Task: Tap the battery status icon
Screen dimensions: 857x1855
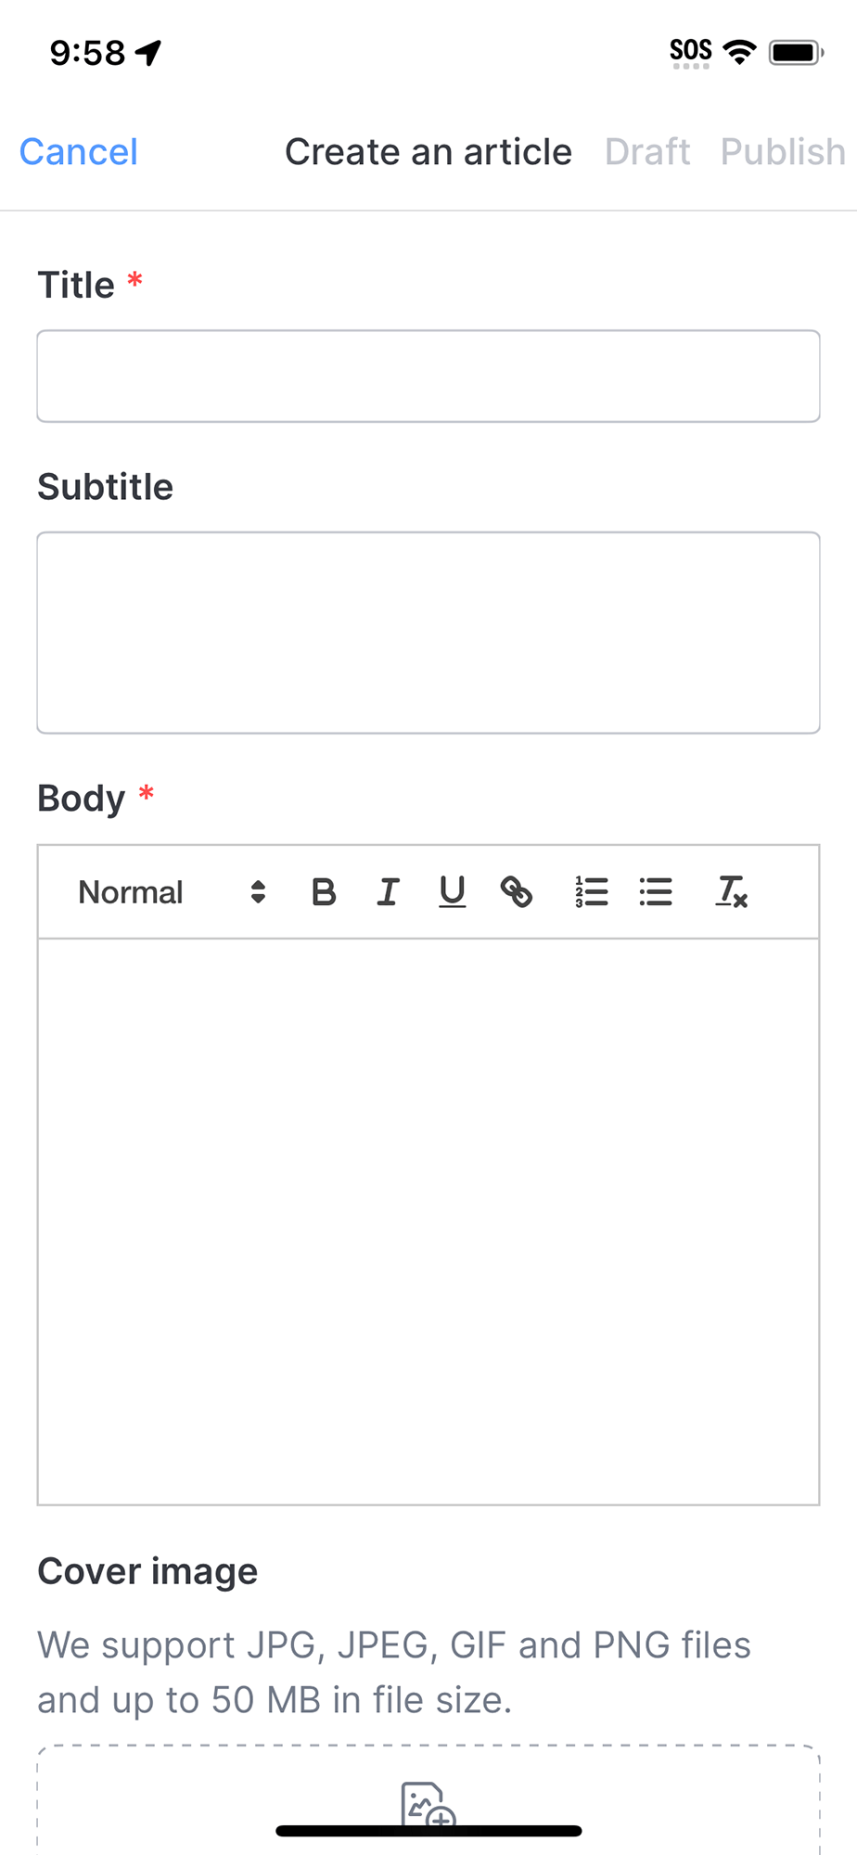Action: (796, 52)
